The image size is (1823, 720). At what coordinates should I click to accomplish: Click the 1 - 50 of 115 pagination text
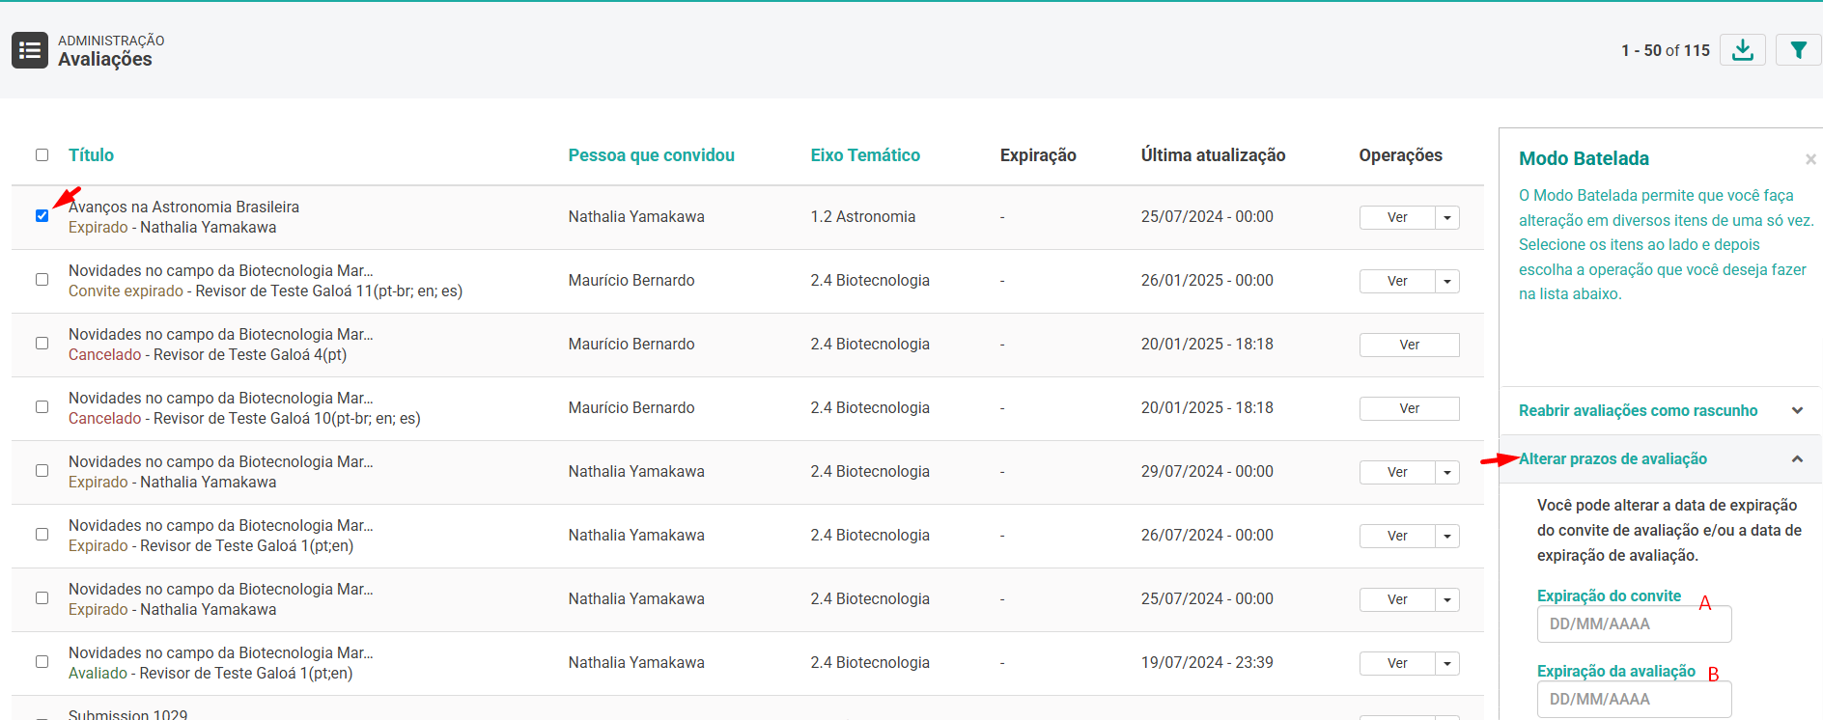click(x=1666, y=50)
